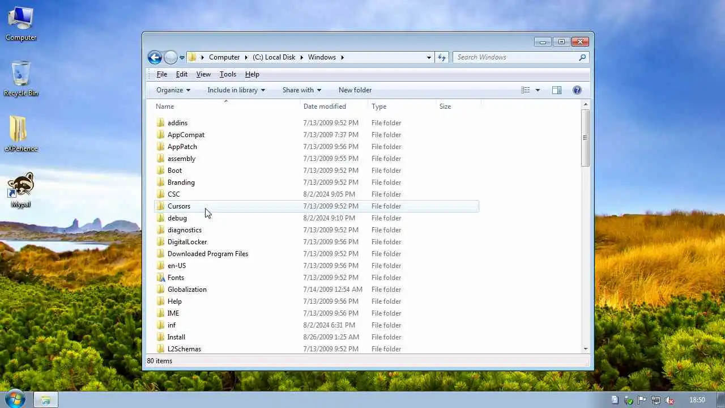Open the Edit menu

181,74
